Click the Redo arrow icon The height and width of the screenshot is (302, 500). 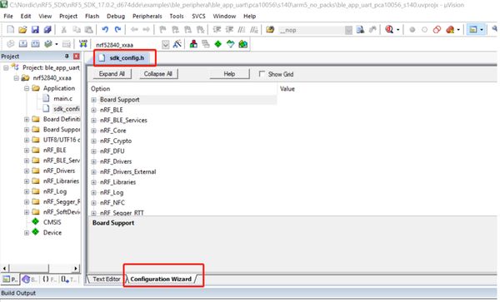click(117, 30)
